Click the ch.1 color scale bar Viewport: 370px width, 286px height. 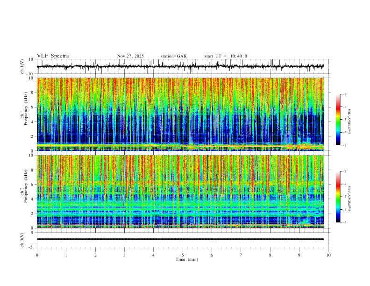pyautogui.click(x=338, y=119)
